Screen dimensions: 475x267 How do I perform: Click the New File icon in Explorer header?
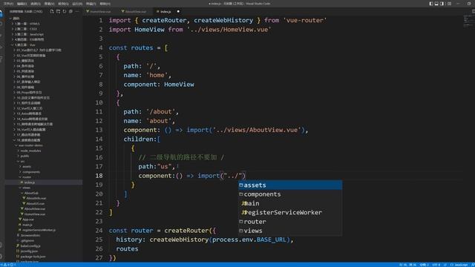point(52,12)
